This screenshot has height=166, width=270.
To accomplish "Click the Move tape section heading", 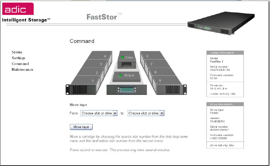I will pyautogui.click(x=78, y=105).
